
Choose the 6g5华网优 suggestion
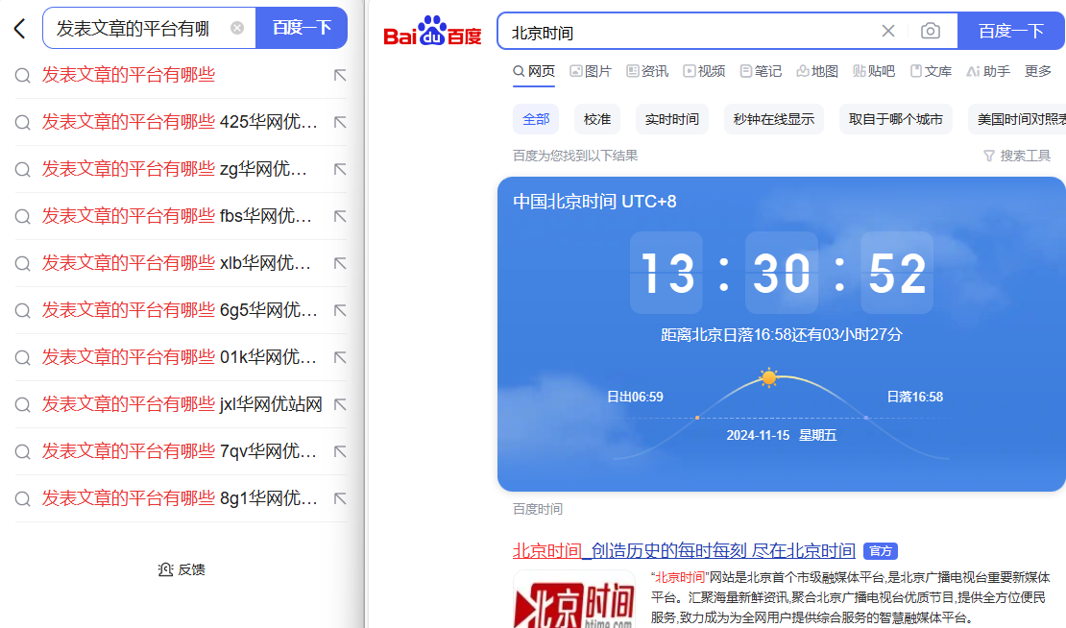181,310
